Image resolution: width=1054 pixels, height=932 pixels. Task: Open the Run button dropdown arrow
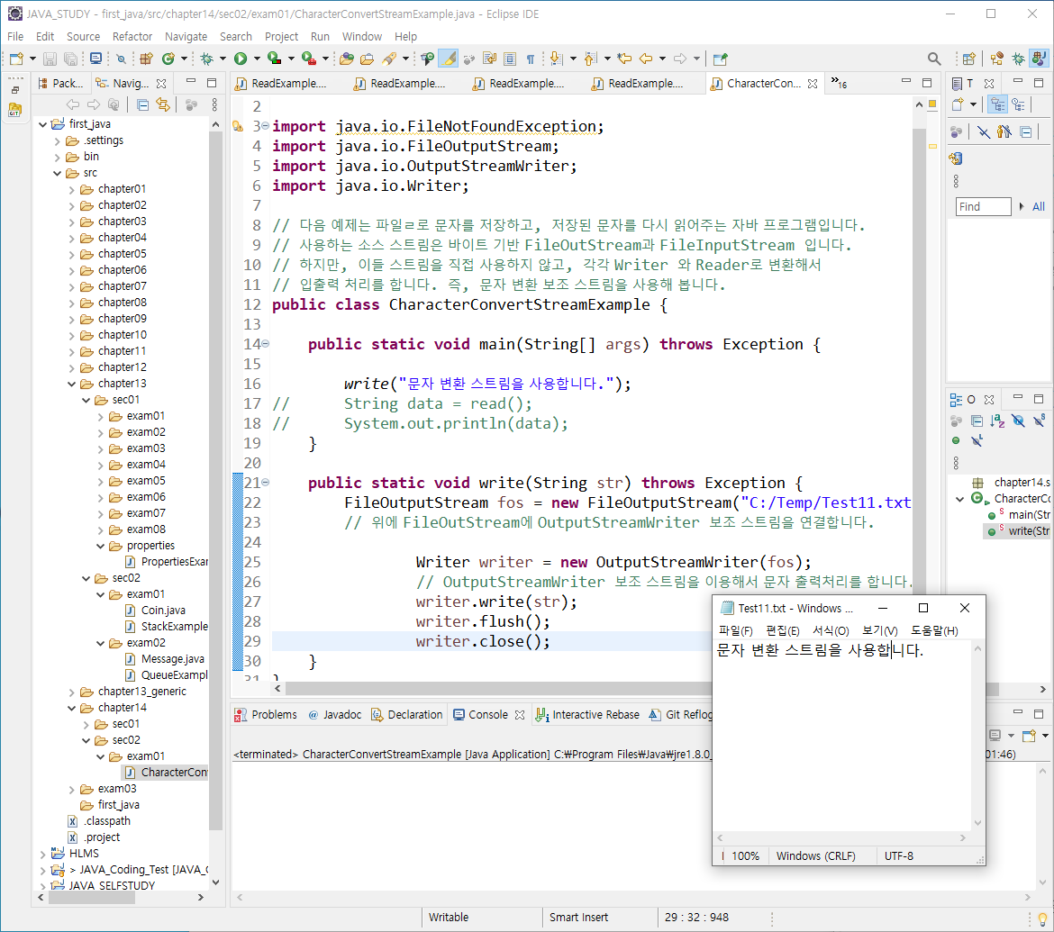257,59
